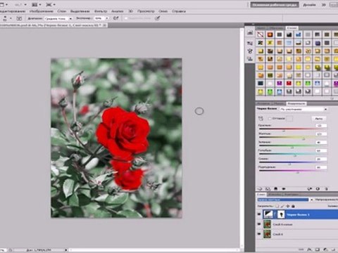View previous adjustment state icon
Viewport: 338px width, 253px height.
click(x=310, y=188)
